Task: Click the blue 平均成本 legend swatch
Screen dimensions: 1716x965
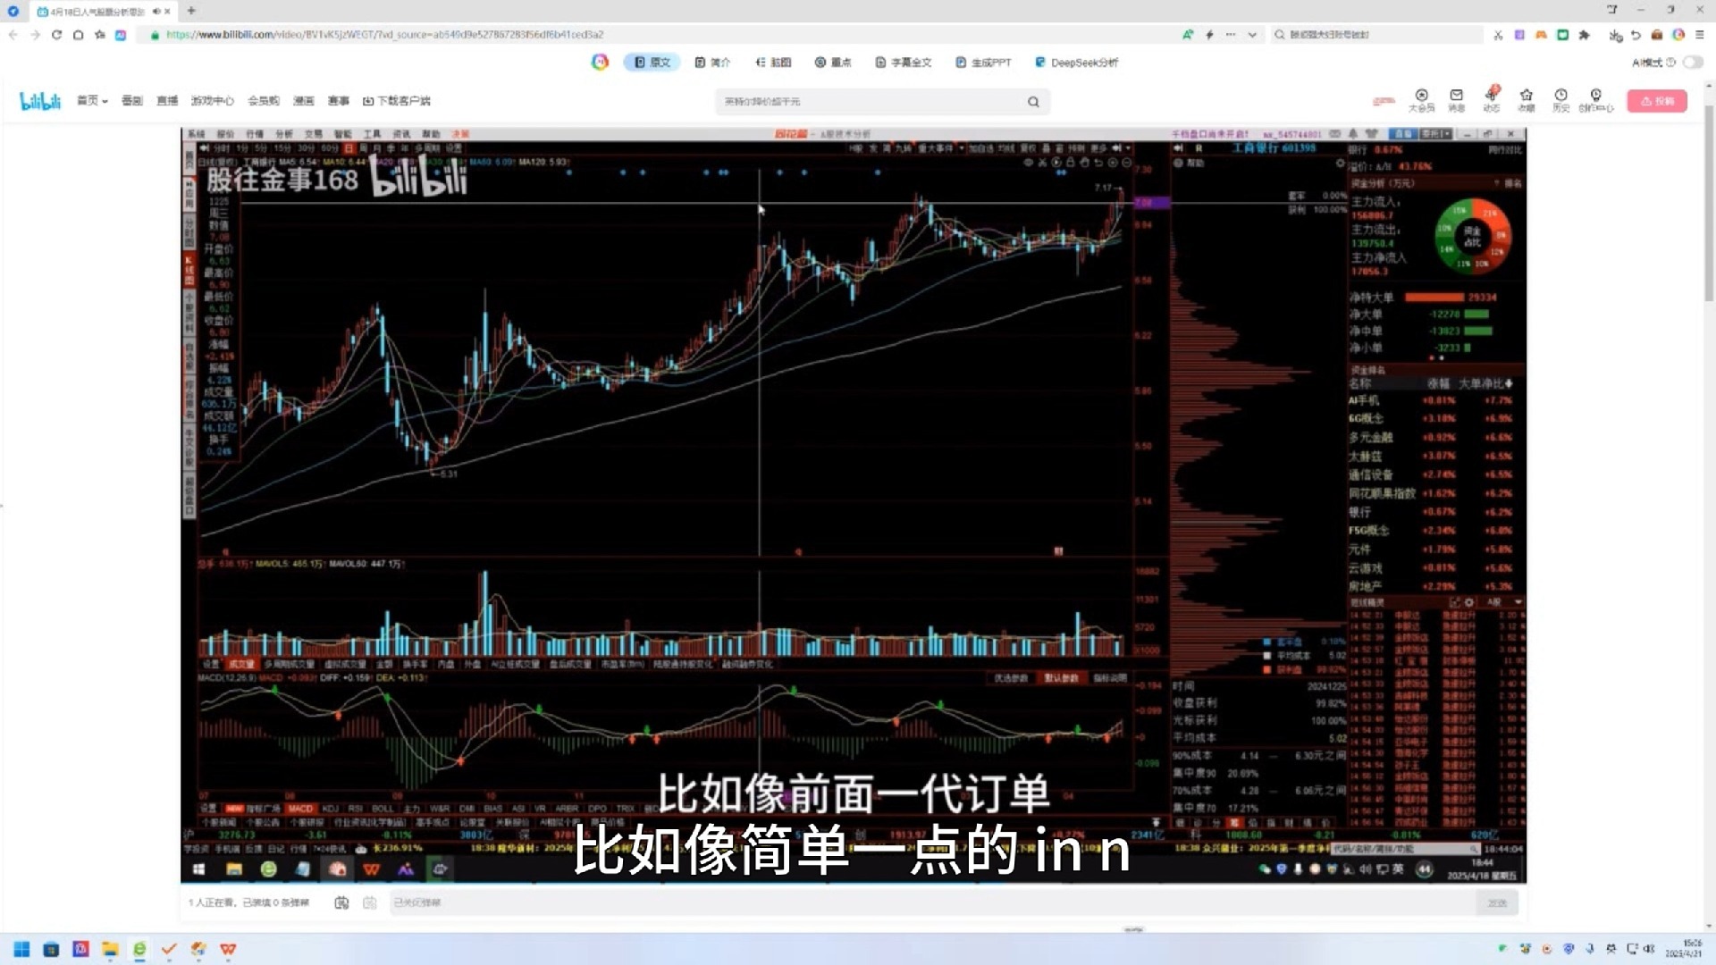Action: [x=1266, y=653]
